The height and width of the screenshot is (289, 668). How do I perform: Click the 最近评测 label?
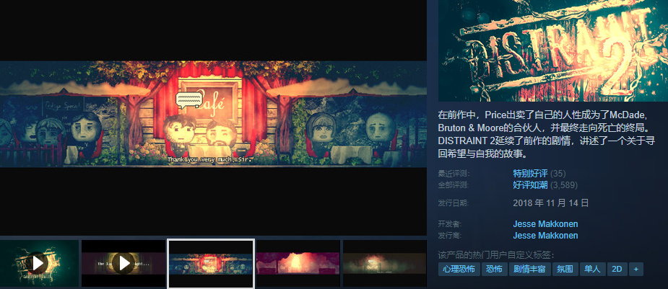click(454, 174)
